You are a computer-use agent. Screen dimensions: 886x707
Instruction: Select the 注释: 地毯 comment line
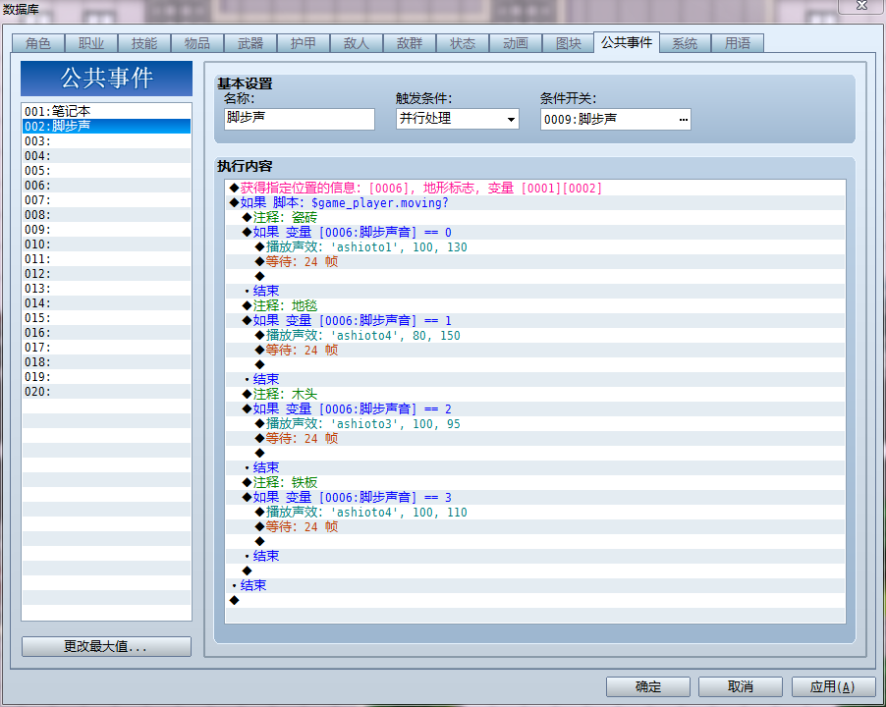tap(535, 305)
